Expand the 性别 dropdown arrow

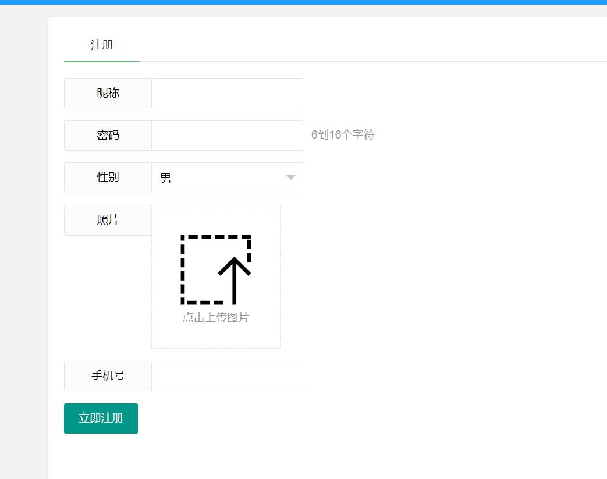[291, 178]
